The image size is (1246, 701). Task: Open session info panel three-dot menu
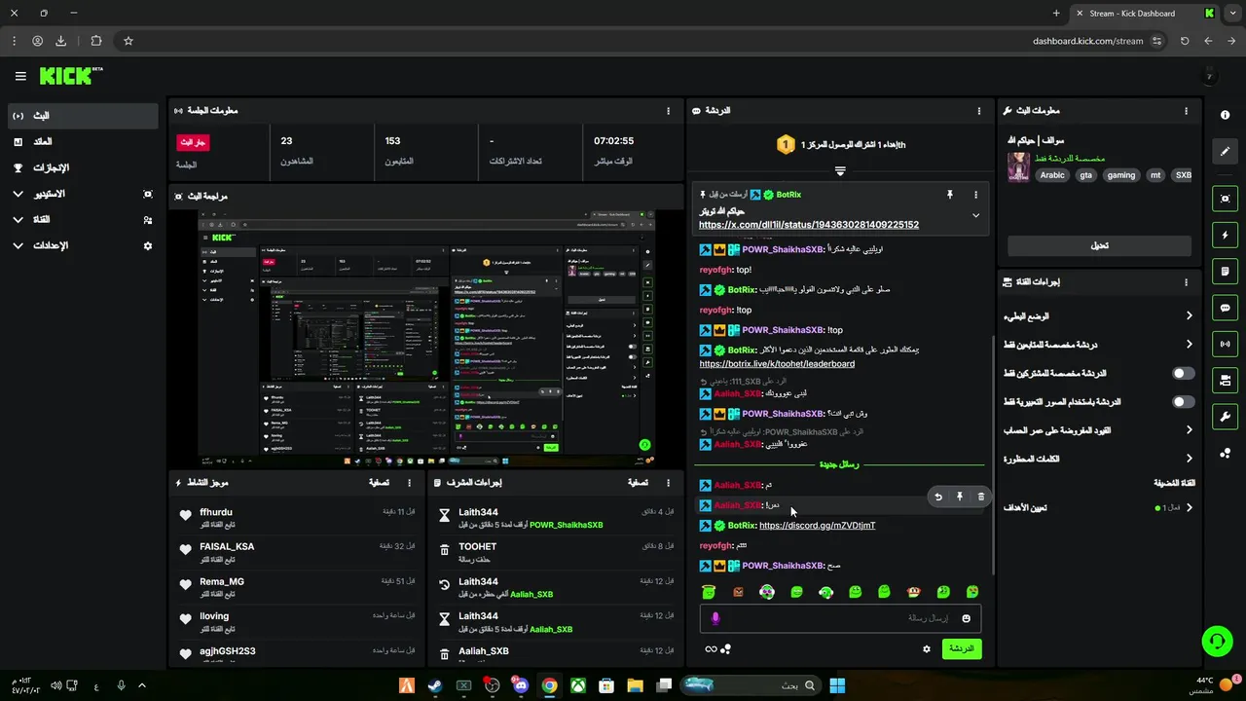(x=668, y=111)
